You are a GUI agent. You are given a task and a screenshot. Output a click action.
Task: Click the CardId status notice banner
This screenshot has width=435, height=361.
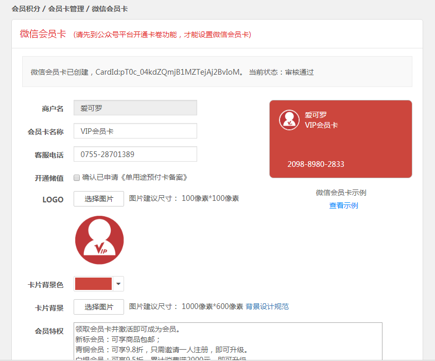pos(217,72)
